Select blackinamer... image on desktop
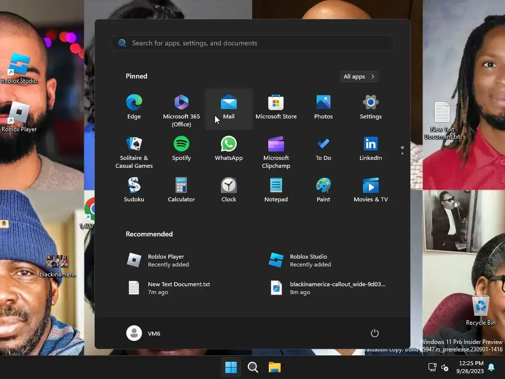 tap(57, 266)
